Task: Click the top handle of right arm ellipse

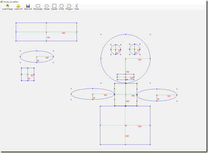Action: (x=157, y=89)
